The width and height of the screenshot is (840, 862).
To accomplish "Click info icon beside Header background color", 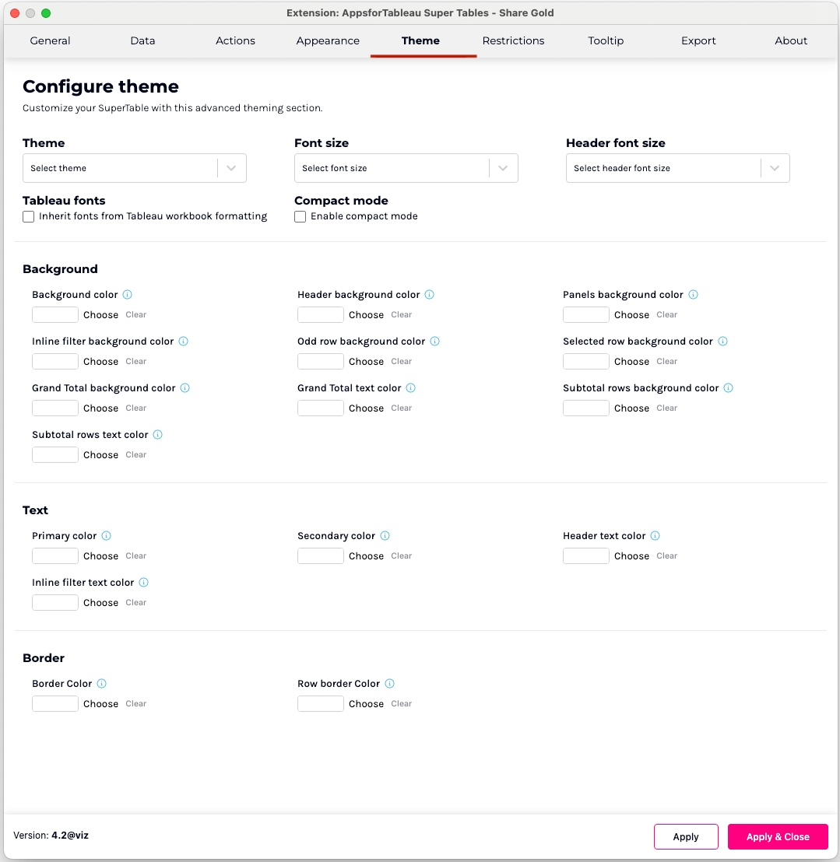I will [x=430, y=295].
